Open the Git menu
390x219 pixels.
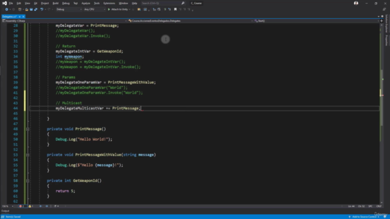(35, 3)
